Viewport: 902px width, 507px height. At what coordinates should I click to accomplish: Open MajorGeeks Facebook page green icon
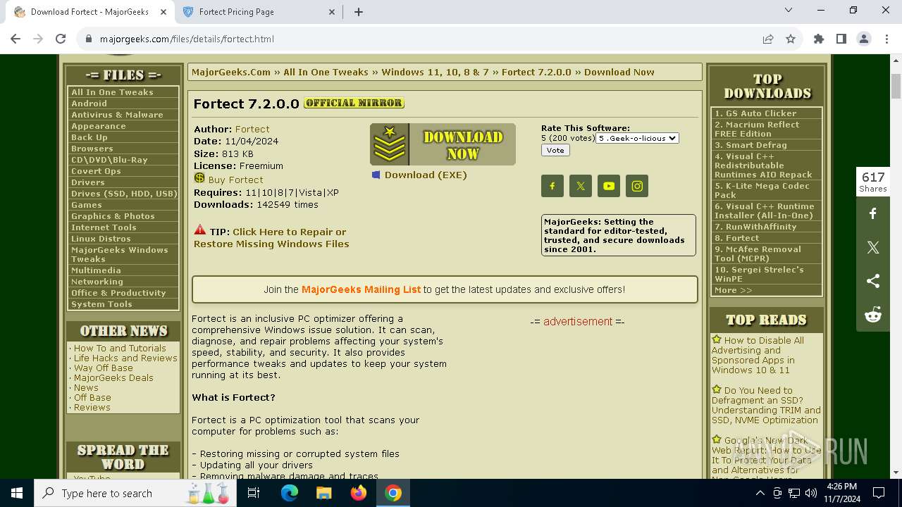(552, 186)
